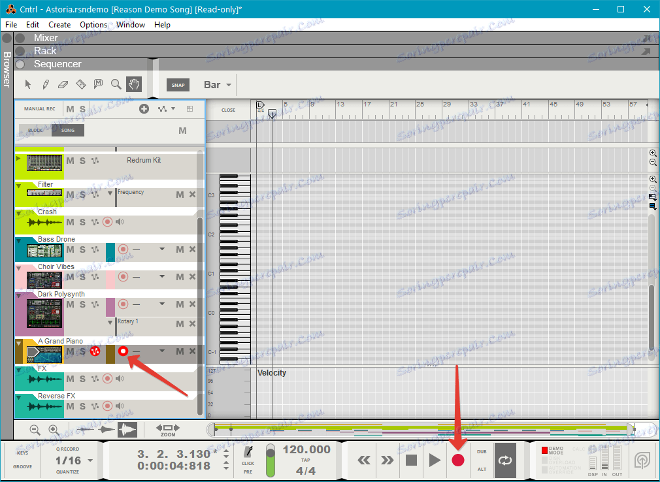
Task: Select the Hand tool
Action: coord(134,84)
